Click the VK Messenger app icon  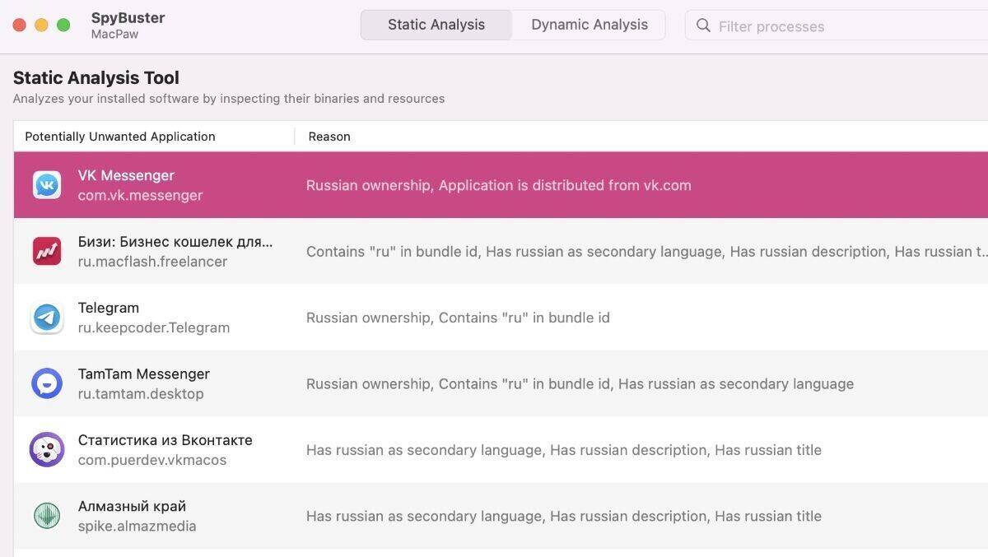coord(47,185)
